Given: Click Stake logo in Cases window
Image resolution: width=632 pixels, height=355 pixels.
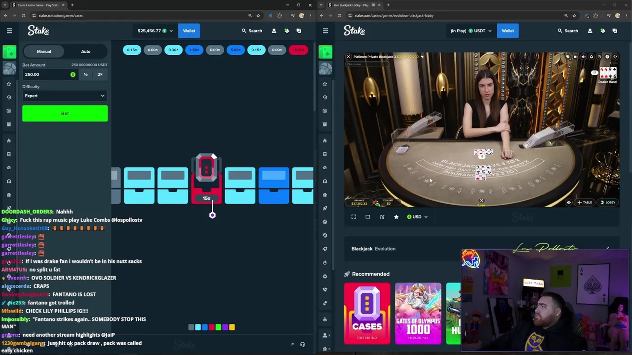Looking at the screenshot, I should [39, 31].
